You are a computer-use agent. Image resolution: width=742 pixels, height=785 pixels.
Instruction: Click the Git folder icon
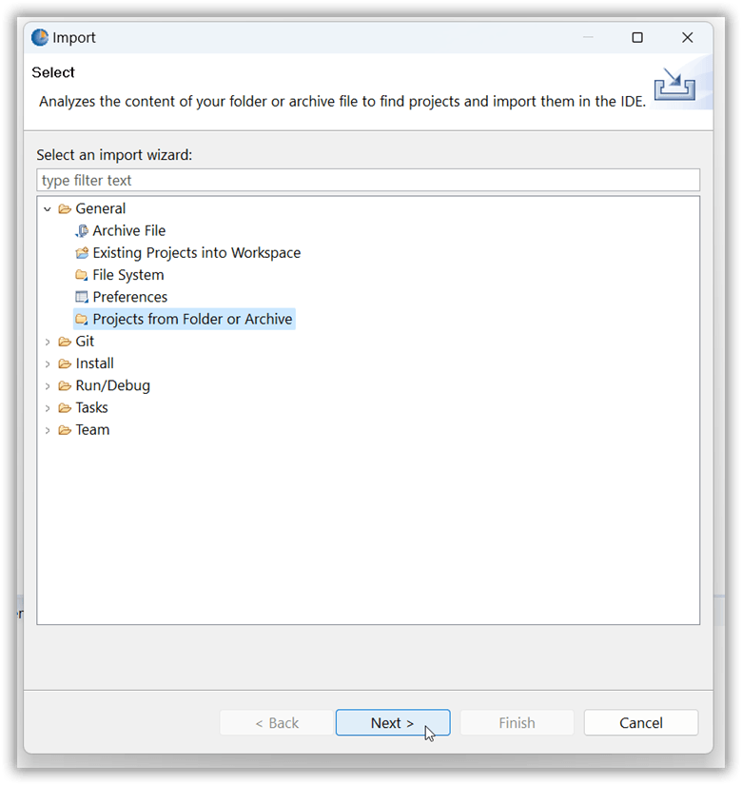click(x=65, y=342)
